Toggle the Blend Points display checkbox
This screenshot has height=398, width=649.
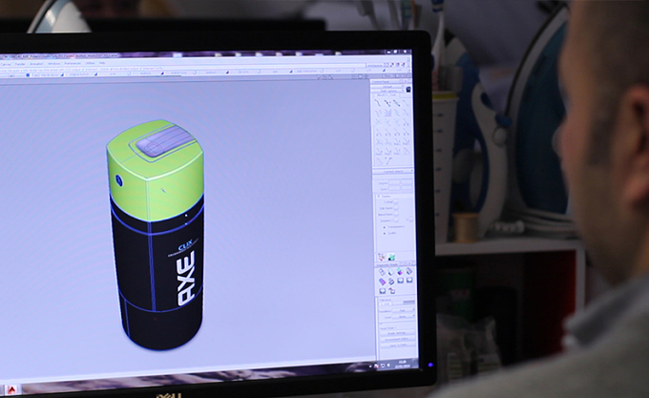coord(396,215)
